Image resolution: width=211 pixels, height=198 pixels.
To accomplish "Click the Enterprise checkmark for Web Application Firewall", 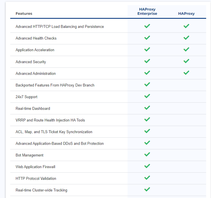I will (x=147, y=166).
